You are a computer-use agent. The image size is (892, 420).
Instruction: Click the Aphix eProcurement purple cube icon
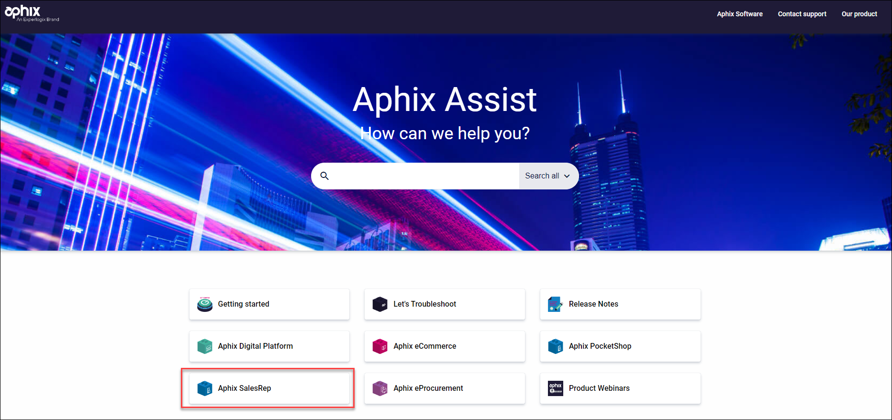pyautogui.click(x=380, y=388)
